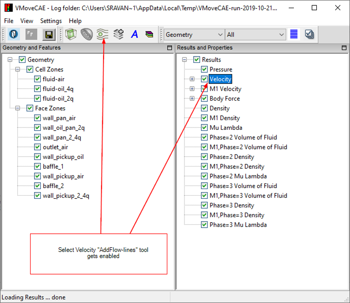Select the Phase=2 Mu Lambda item

(x=238, y=176)
